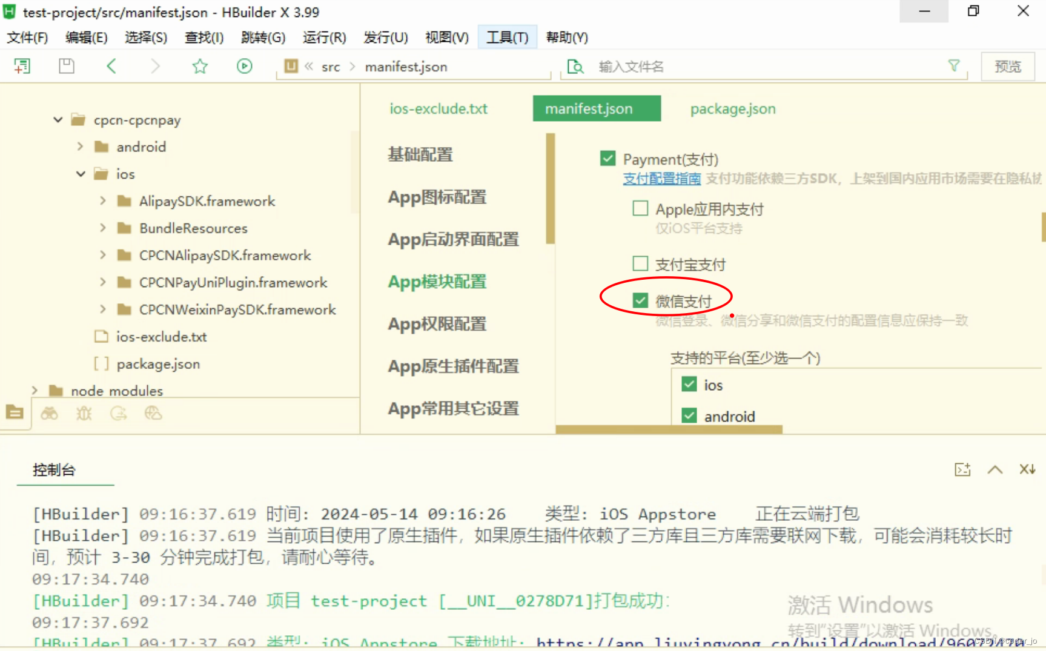Expand BundleResources folder arrow
Image resolution: width=1046 pixels, height=651 pixels.
click(102, 228)
